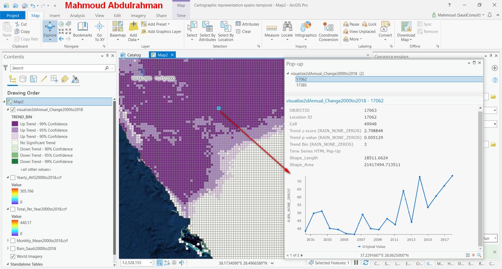Pause map drawing in status bar
This screenshot has height=269, width=502.
pos(356,263)
